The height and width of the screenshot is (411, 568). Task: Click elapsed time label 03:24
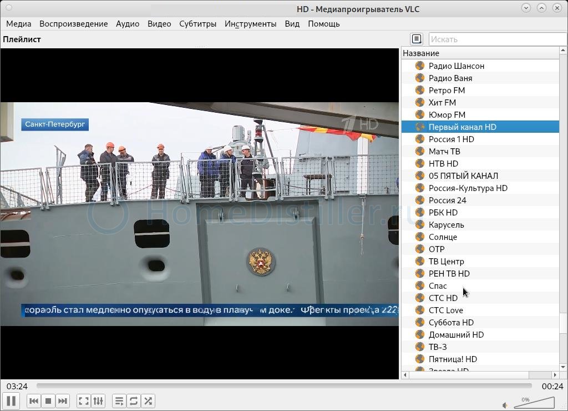[17, 387]
